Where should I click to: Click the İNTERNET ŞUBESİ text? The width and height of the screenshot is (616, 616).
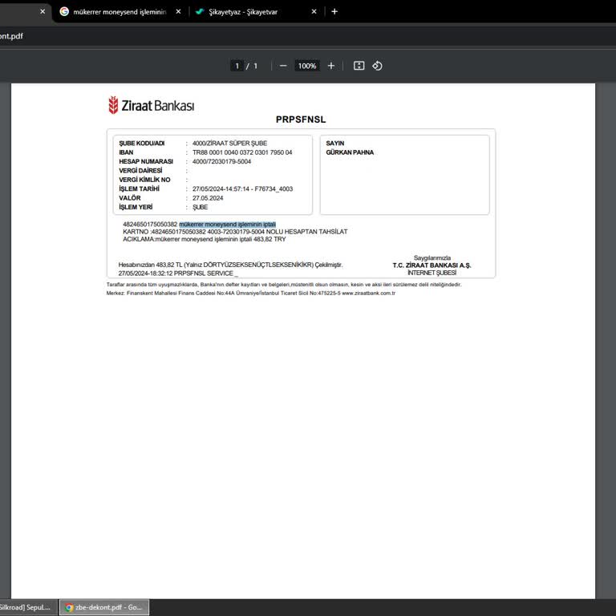coord(432,273)
